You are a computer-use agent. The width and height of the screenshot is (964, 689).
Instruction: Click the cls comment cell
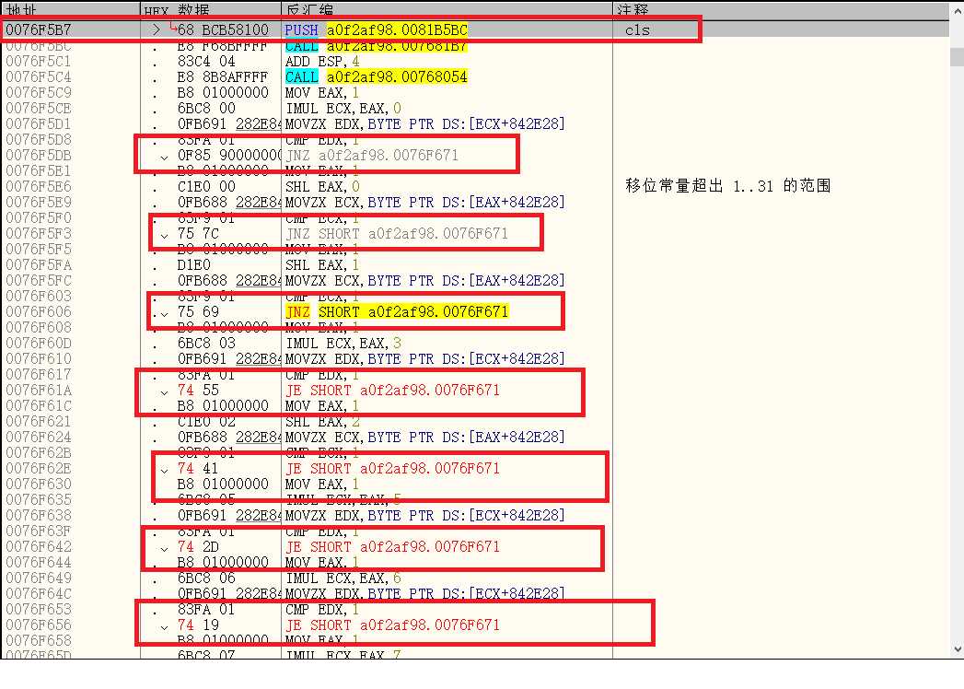coord(637,30)
